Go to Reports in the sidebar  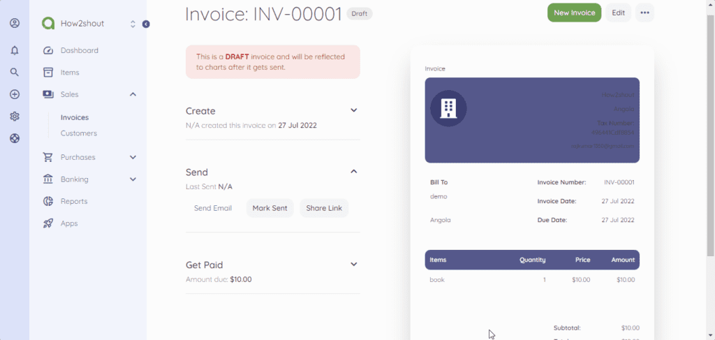pyautogui.click(x=74, y=201)
